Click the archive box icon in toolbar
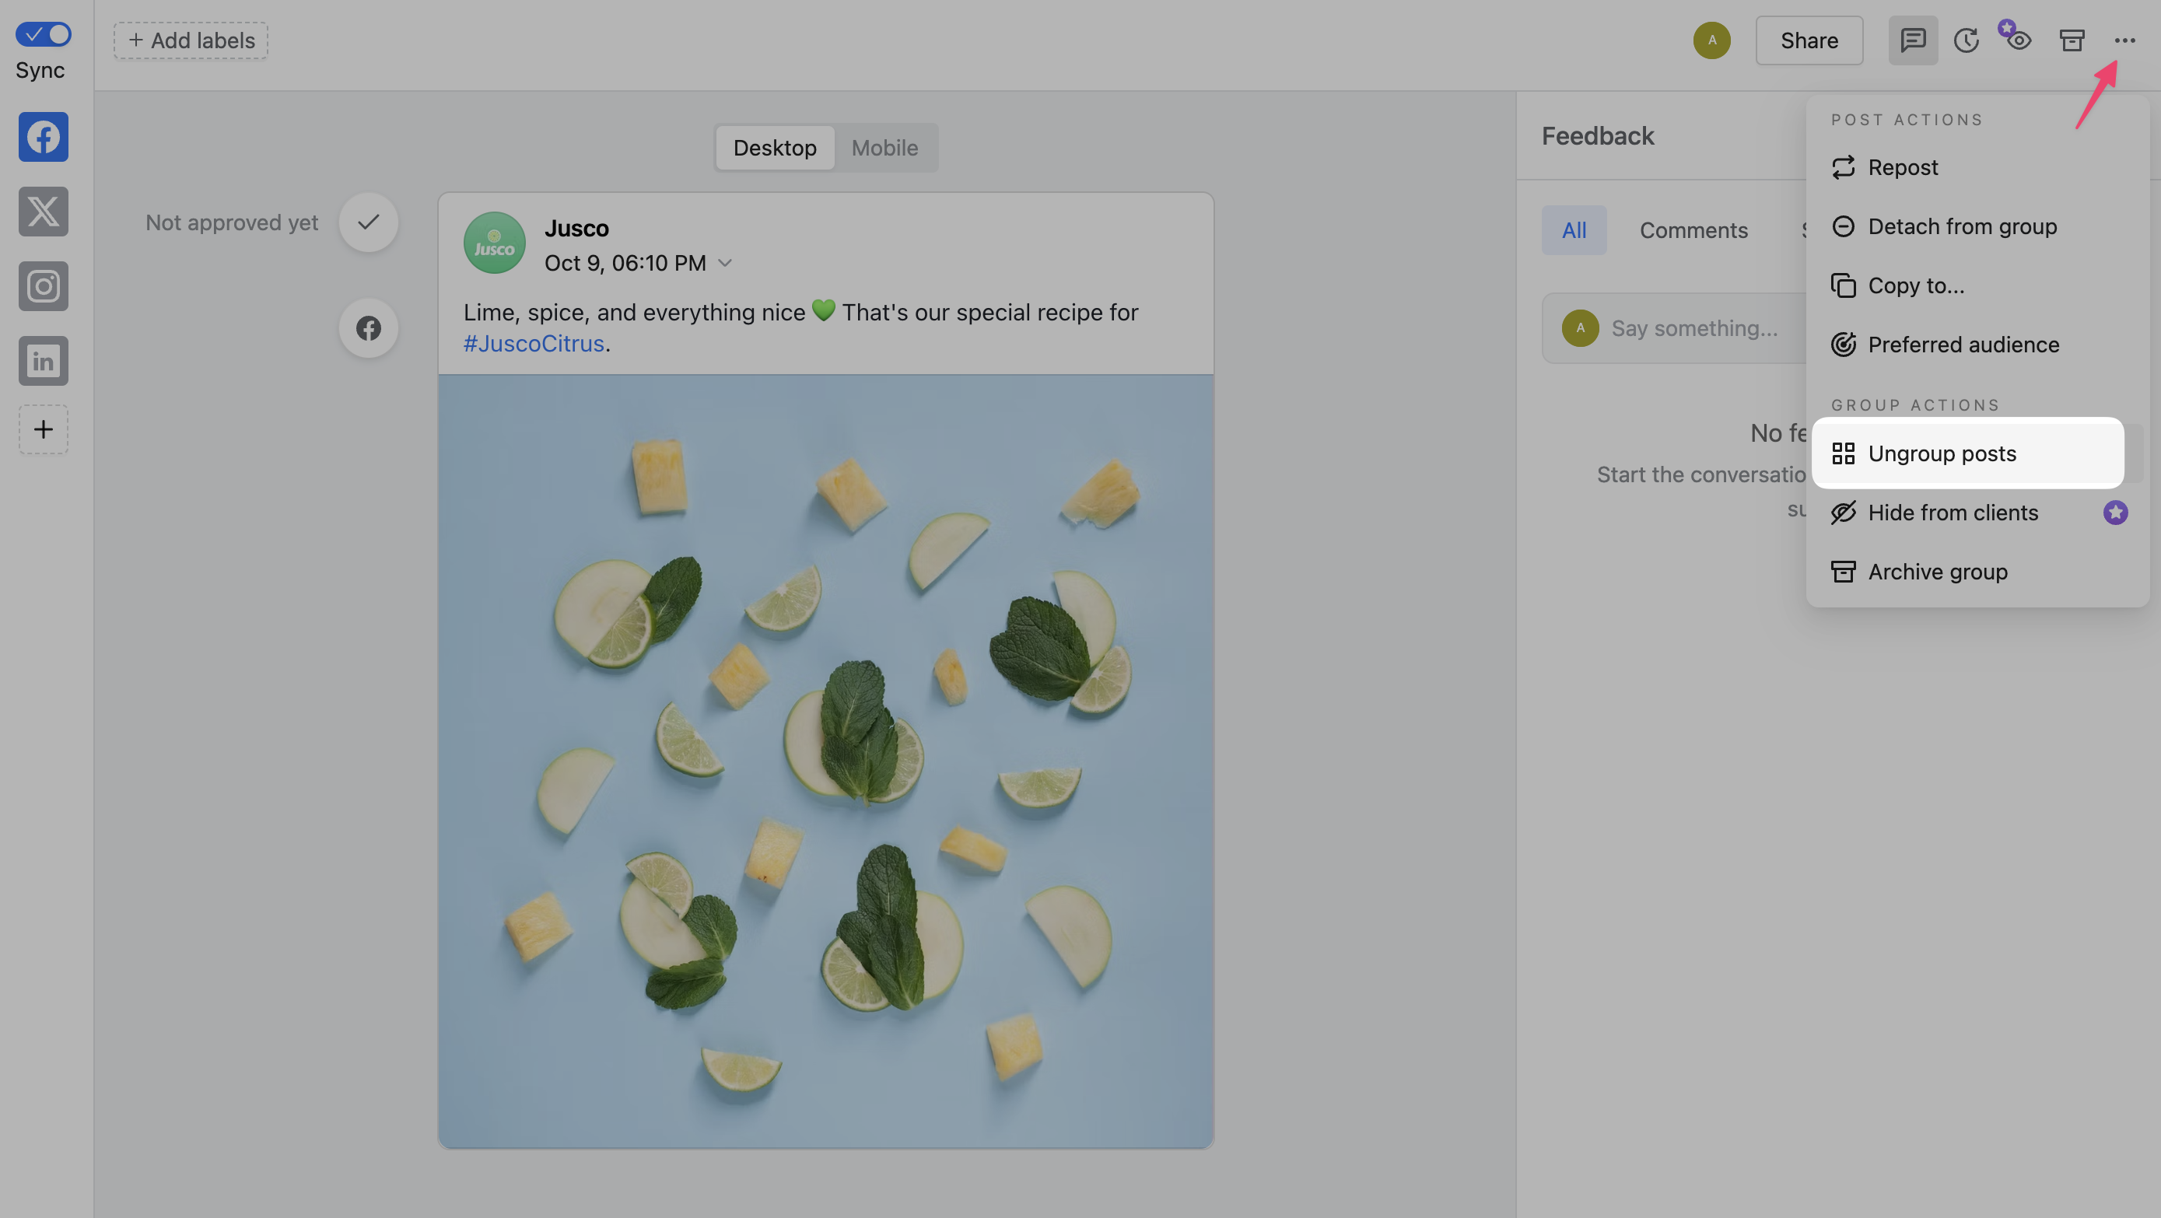The image size is (2161, 1218). coord(2072,40)
